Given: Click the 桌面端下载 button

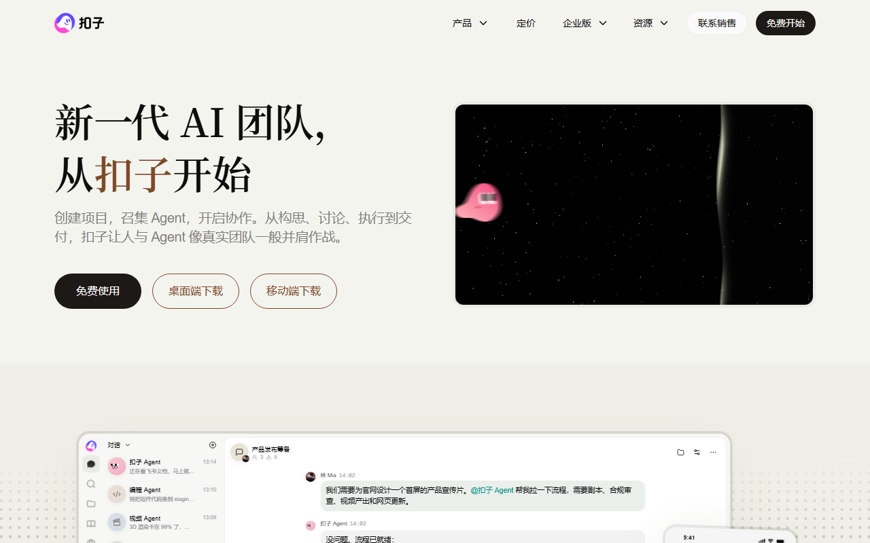Looking at the screenshot, I should tap(196, 291).
